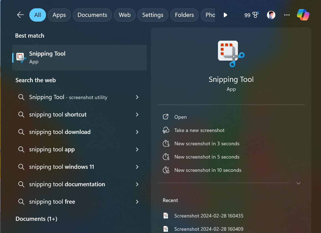Show more filter tabs with the arrow
Screen dimensions: 321x233
point(225,15)
